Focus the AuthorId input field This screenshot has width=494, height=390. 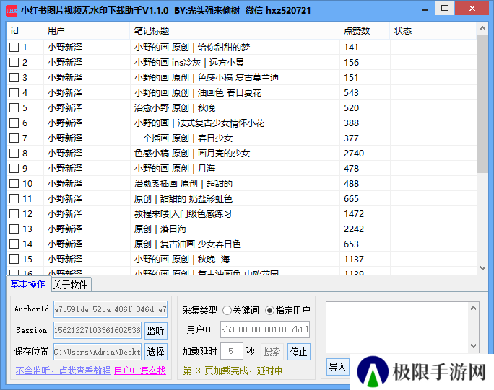(x=110, y=309)
